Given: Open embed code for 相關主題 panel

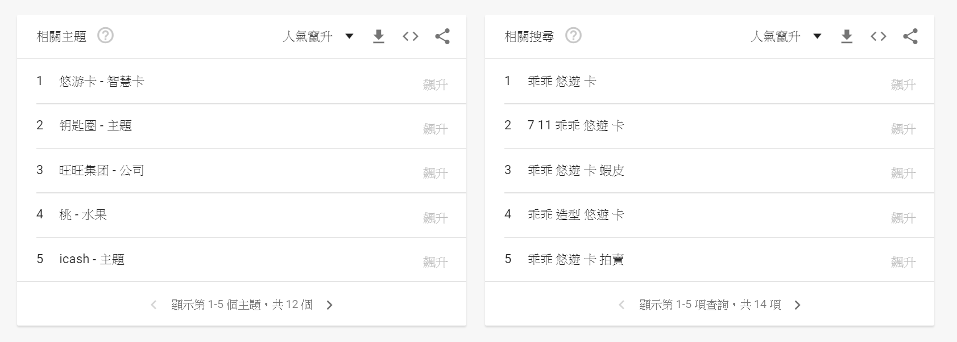Looking at the screenshot, I should 411,37.
